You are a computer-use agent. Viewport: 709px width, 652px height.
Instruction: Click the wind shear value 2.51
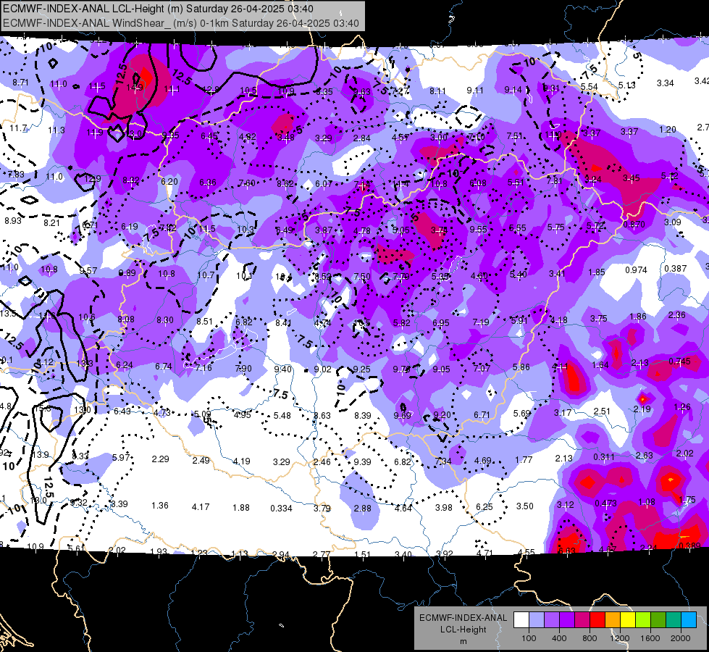pos(602,411)
